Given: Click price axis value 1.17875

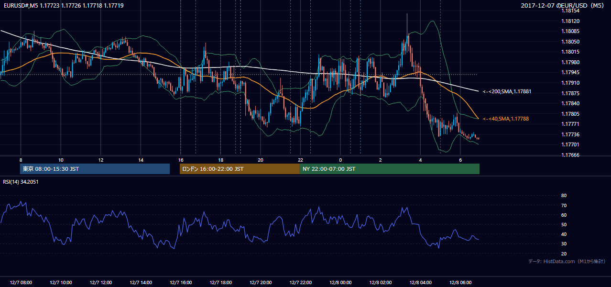Looking at the screenshot, I should (x=570, y=93).
